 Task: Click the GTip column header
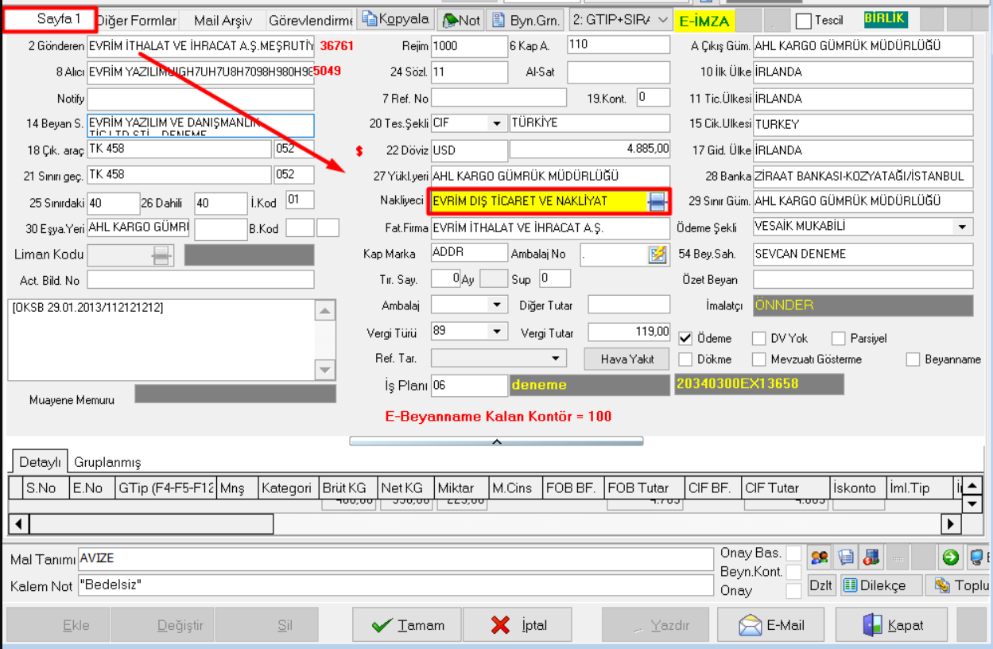[165, 488]
